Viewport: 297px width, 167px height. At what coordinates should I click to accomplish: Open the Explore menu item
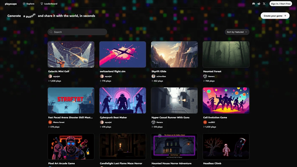[29, 3]
